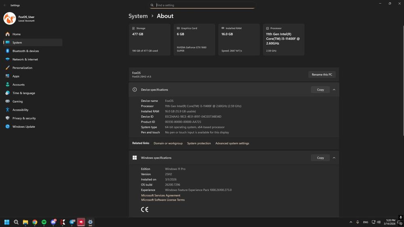Collapse the Device specifications section

point(334,90)
